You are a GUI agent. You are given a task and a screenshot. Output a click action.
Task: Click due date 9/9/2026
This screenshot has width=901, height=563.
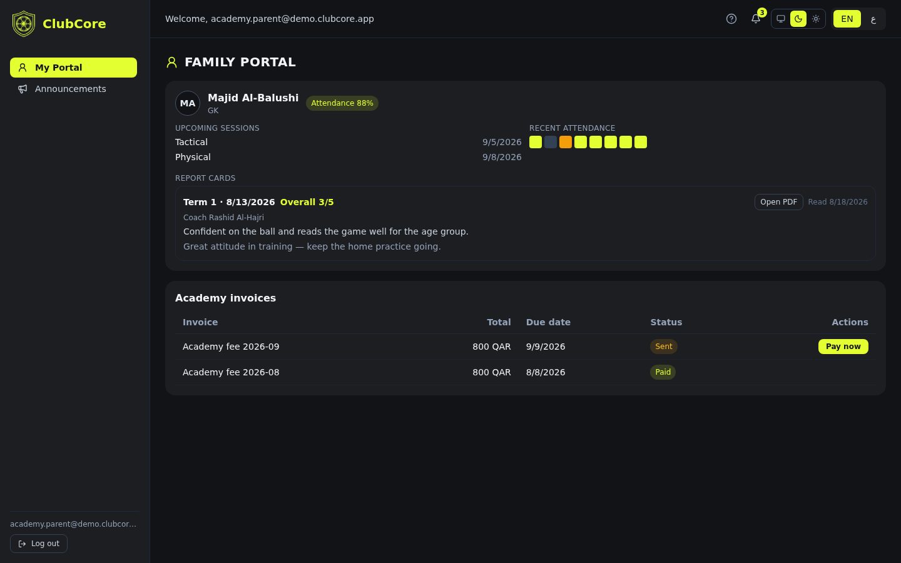click(x=546, y=347)
